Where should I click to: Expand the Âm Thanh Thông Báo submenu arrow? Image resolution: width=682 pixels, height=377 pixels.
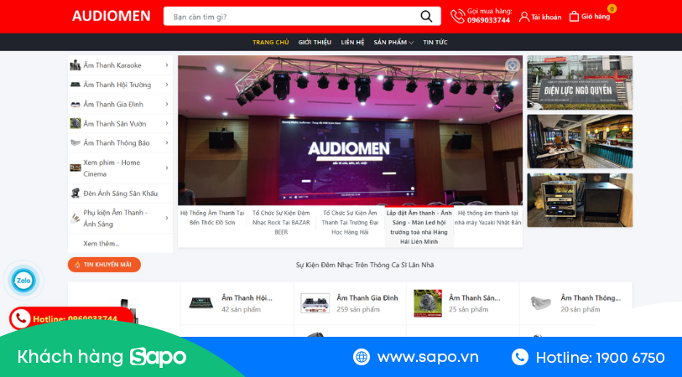(167, 142)
